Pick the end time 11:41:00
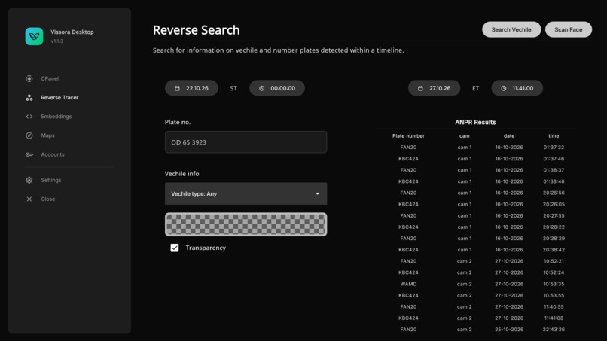 [x=517, y=88]
